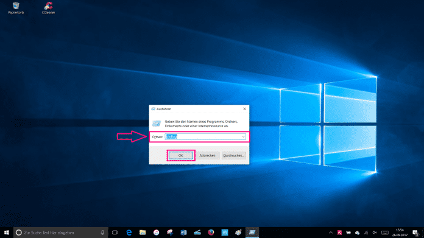
Task: Click the Ausführen title bar icon
Action: tap(154, 109)
